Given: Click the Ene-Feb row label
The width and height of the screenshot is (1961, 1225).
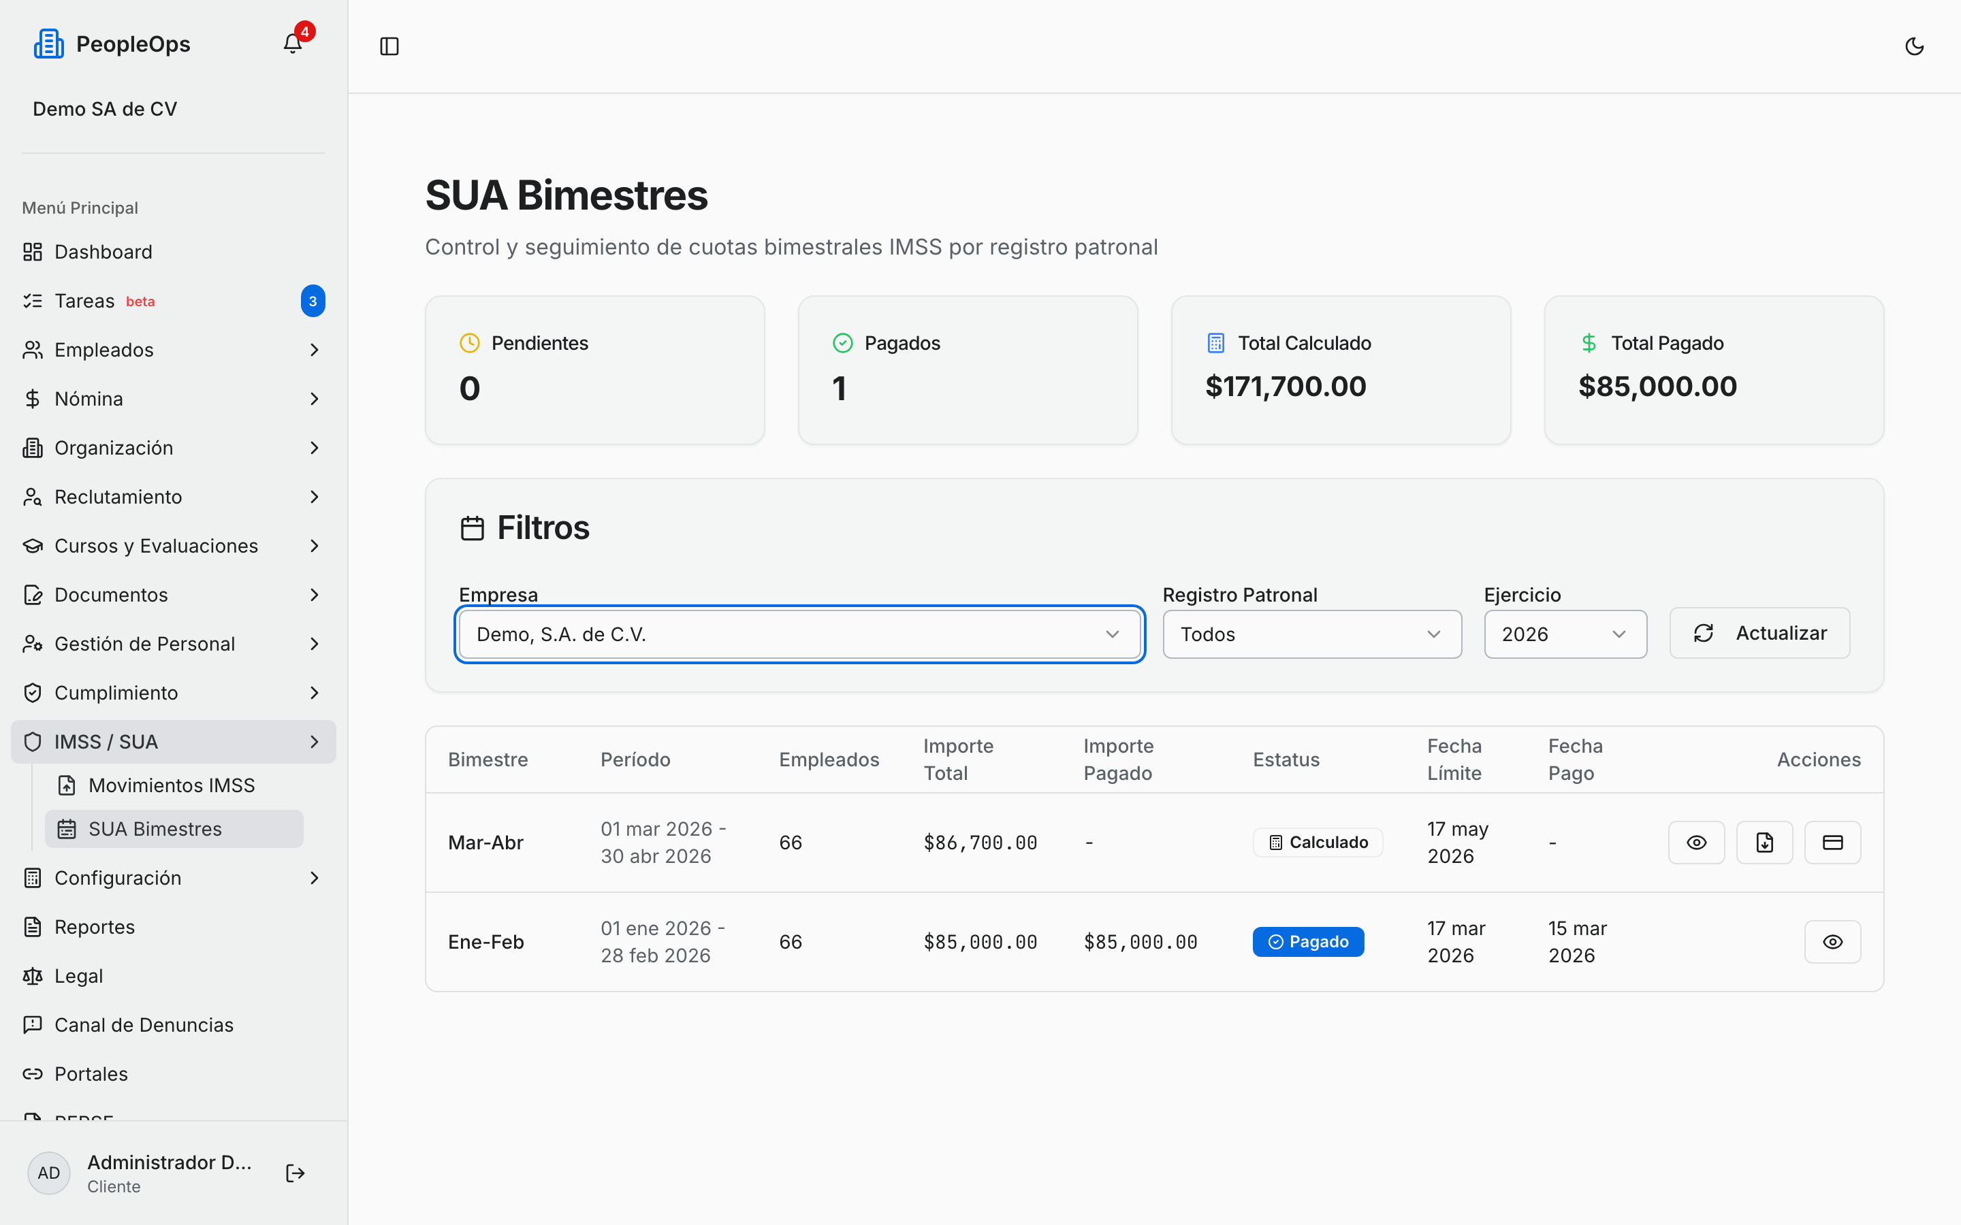Looking at the screenshot, I should [x=485, y=941].
